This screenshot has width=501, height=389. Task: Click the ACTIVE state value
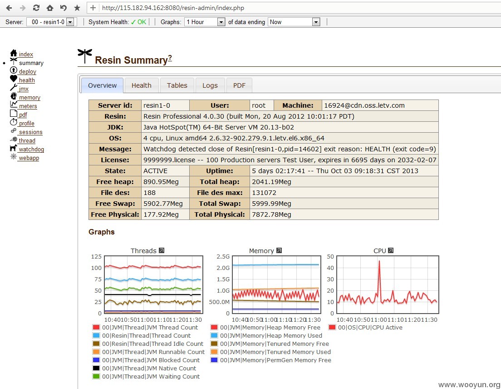(x=155, y=171)
